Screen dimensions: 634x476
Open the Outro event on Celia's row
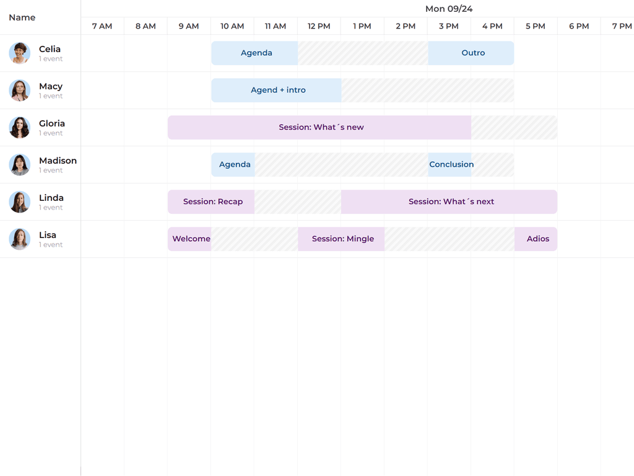(x=471, y=53)
